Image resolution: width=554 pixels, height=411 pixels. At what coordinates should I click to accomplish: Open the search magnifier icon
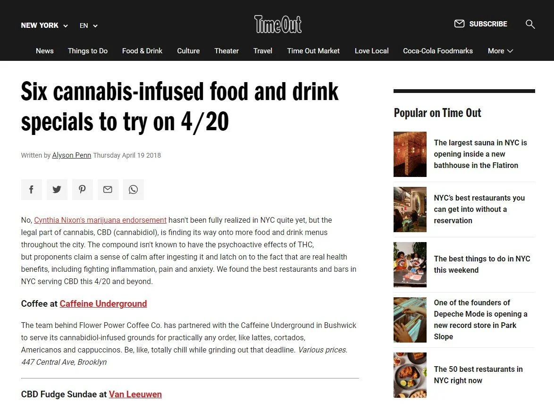[530, 24]
